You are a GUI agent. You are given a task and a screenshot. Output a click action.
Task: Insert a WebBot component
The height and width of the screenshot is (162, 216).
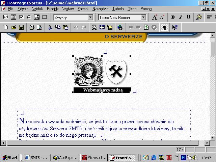94,27
